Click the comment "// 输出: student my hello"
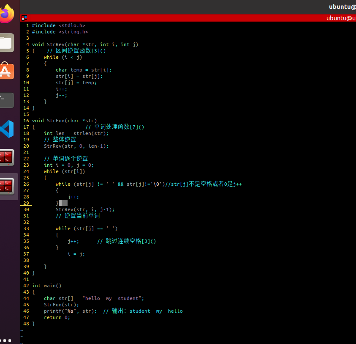The height and width of the screenshot is (344, 356). coord(143,311)
